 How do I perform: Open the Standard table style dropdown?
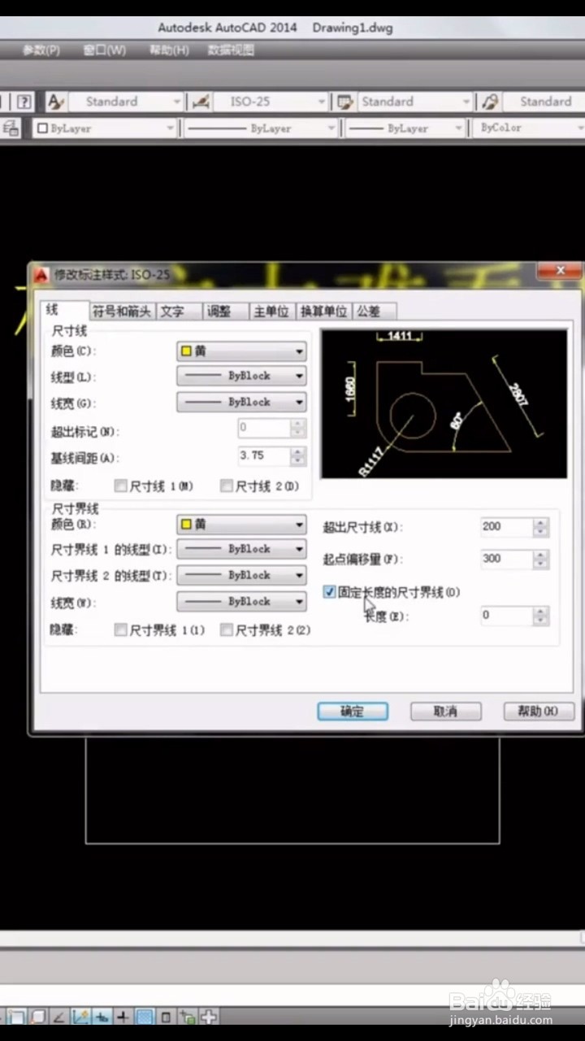tap(414, 102)
